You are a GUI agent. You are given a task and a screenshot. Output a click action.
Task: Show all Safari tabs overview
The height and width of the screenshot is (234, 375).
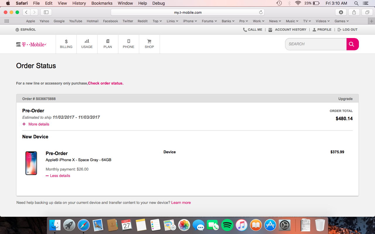367,12
